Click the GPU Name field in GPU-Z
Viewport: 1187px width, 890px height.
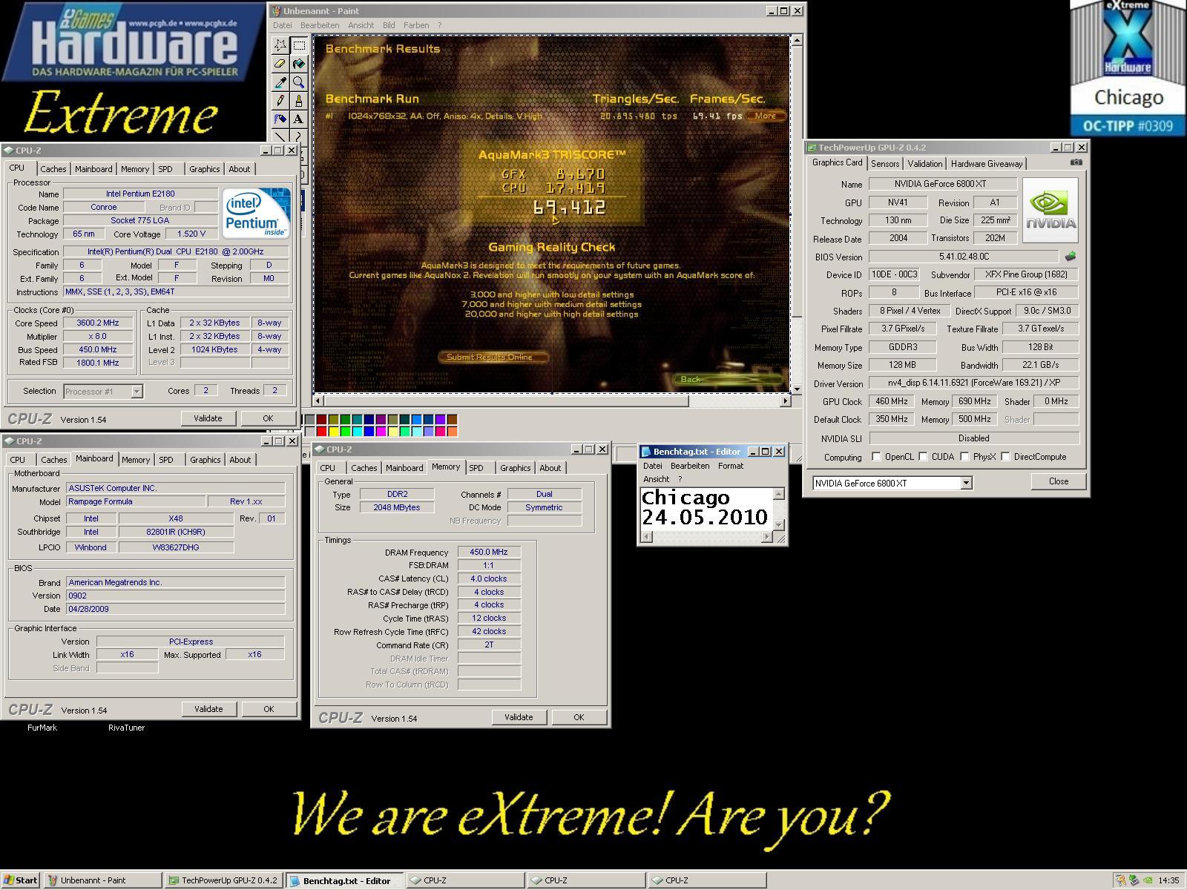coord(943,184)
